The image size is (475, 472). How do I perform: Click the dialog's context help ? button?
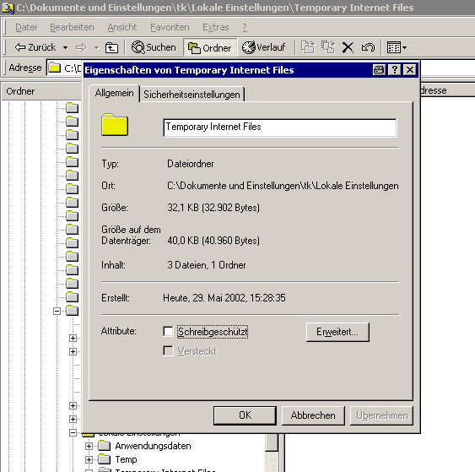pyautogui.click(x=394, y=70)
